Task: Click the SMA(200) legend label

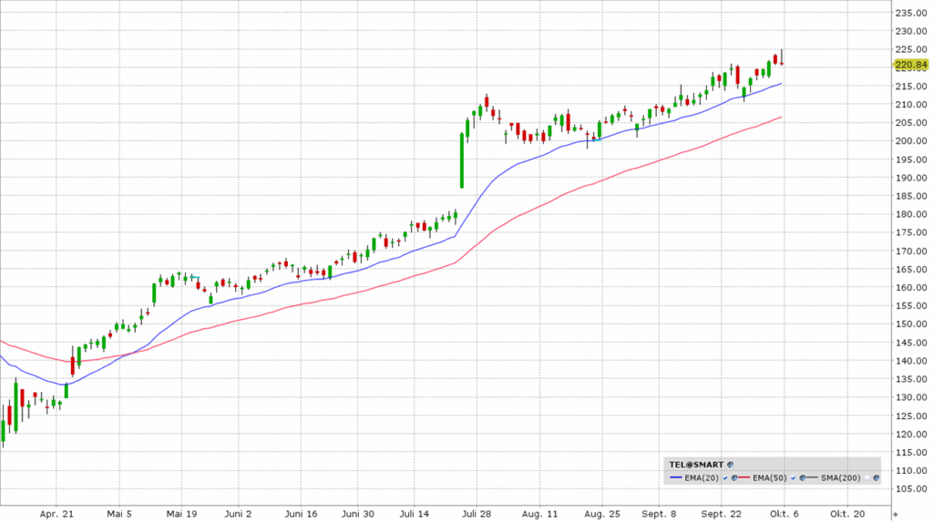Action: (x=840, y=478)
